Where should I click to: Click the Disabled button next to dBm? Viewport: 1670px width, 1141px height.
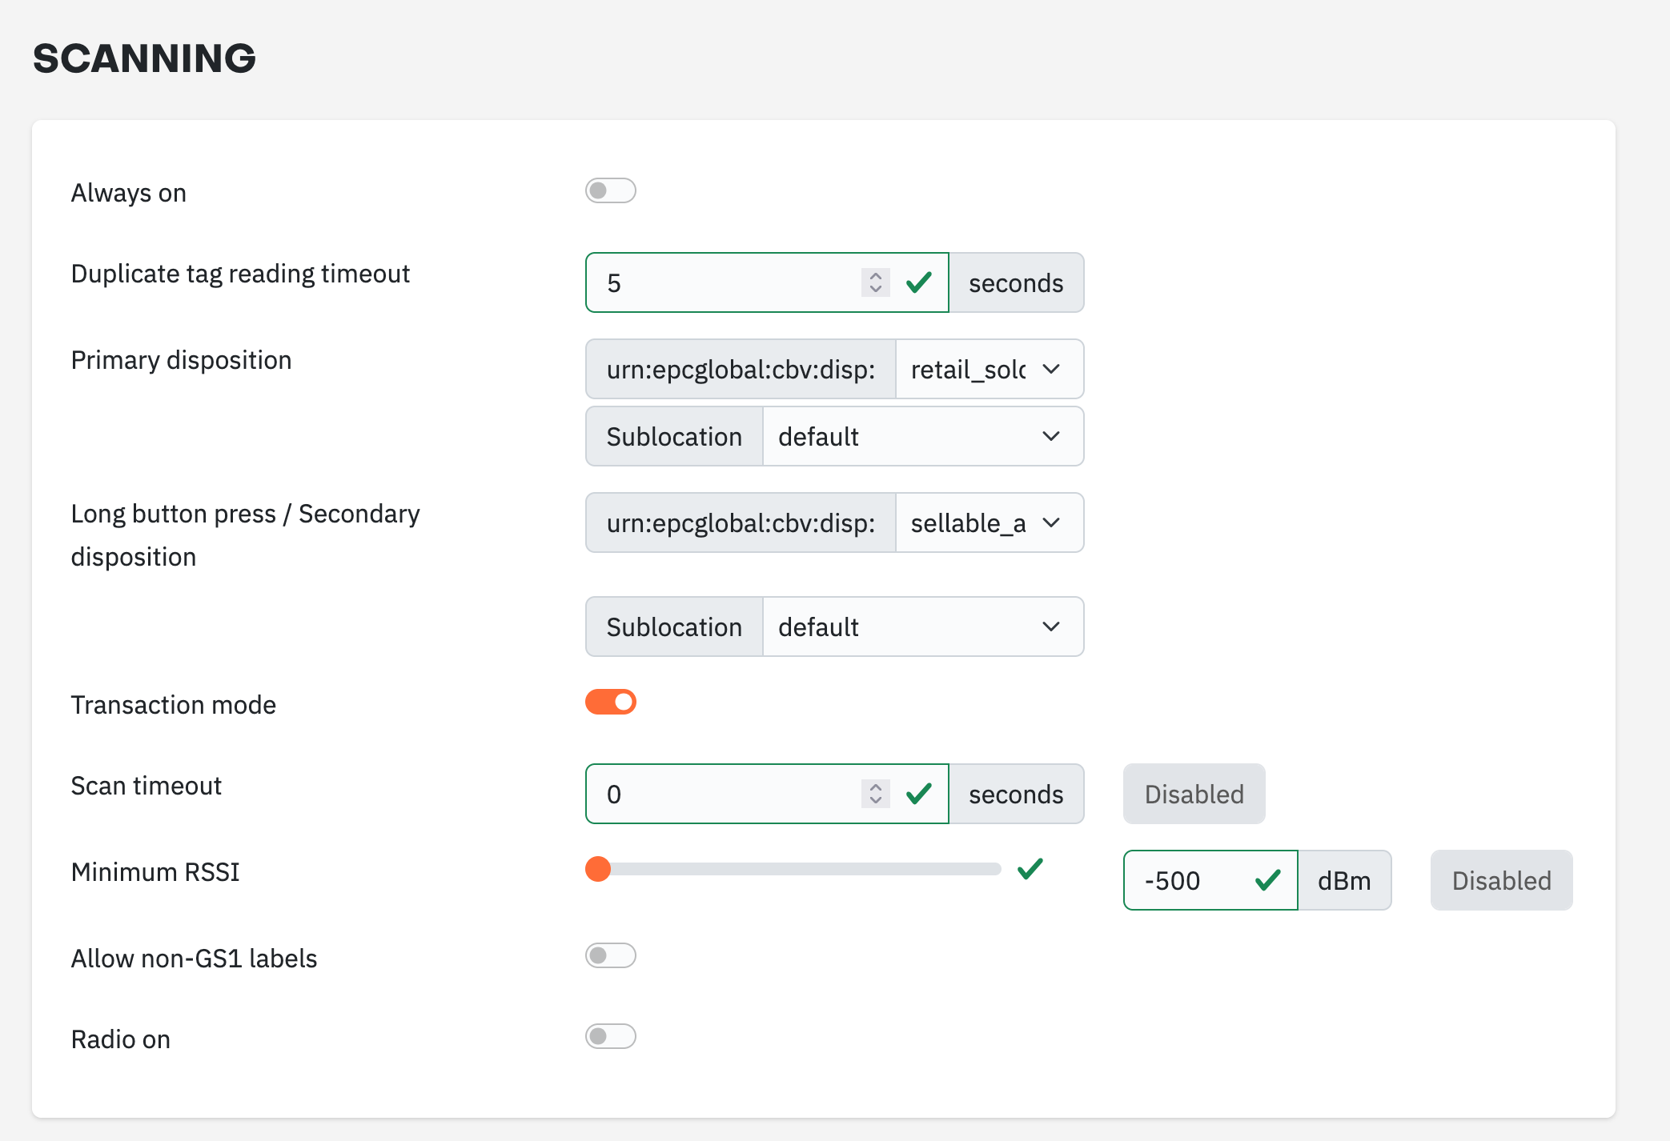coord(1500,880)
